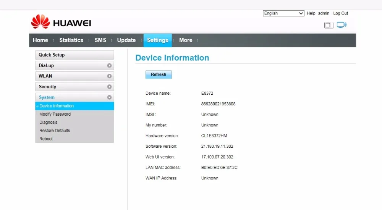Select Device Information in sidebar
The width and height of the screenshot is (382, 210).
[x=74, y=106]
